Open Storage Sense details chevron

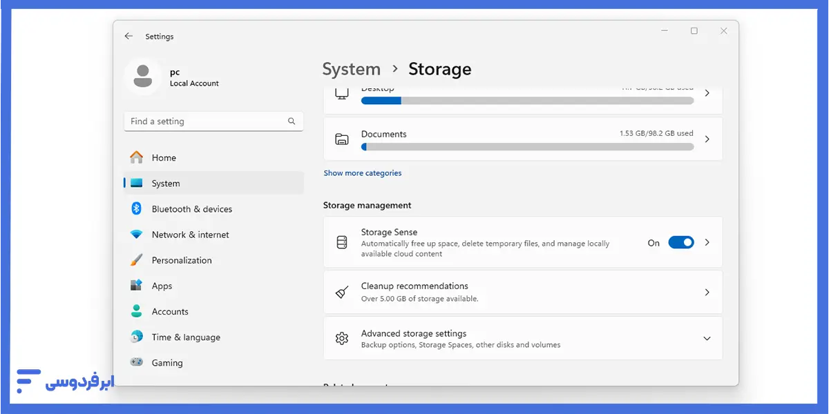[707, 243]
